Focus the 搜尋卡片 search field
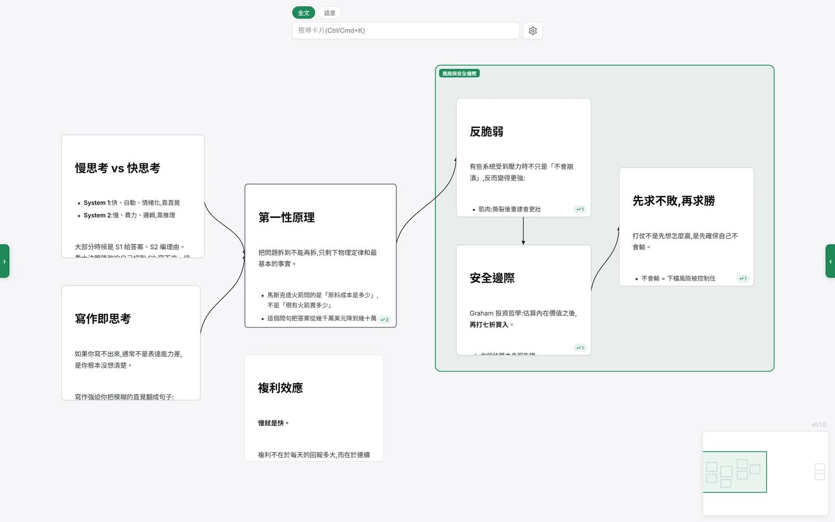The height and width of the screenshot is (522, 835). [406, 30]
